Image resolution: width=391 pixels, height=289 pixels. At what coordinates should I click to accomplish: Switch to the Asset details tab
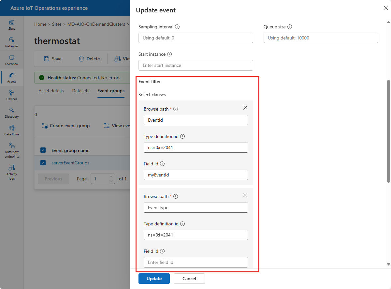(x=51, y=91)
